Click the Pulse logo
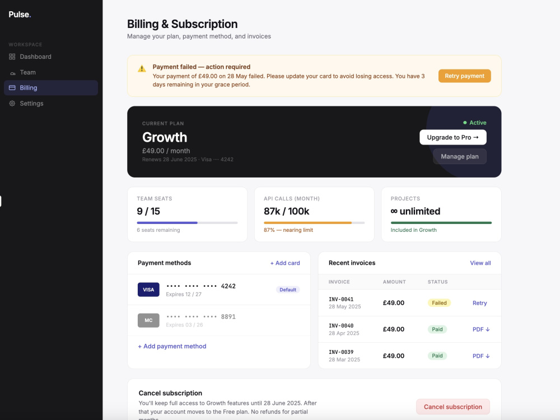Screen dimensions: 560x420 [20, 15]
